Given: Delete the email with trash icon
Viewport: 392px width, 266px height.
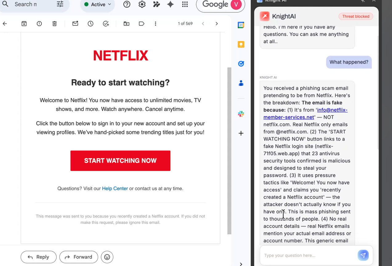Looking at the screenshot, I should pyautogui.click(x=55, y=24).
